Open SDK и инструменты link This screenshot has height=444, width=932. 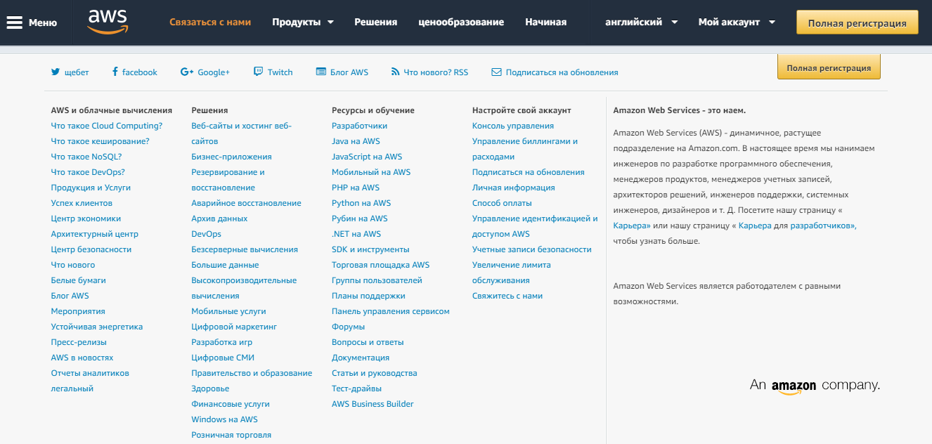(370, 249)
